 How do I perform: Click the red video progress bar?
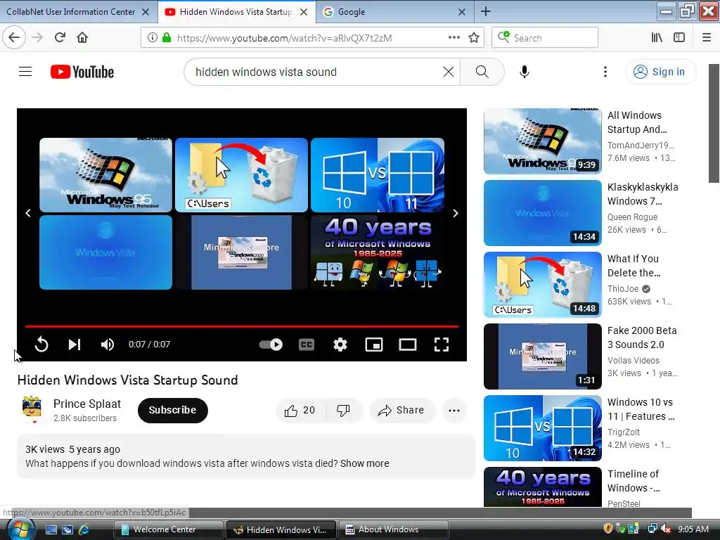click(242, 326)
